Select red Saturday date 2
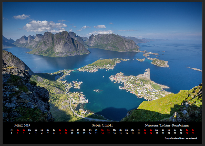The image size is (205, 146). [x=18, y=133]
